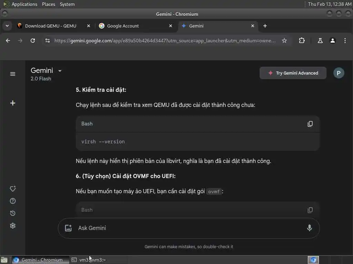Open the Gemini settings gear icon

(x=13, y=225)
